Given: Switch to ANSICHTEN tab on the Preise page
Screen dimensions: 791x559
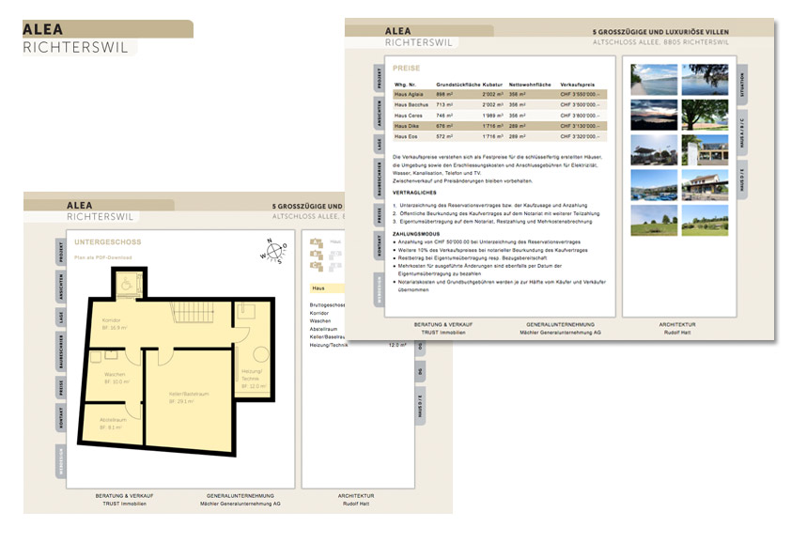Looking at the screenshot, I should click(379, 114).
